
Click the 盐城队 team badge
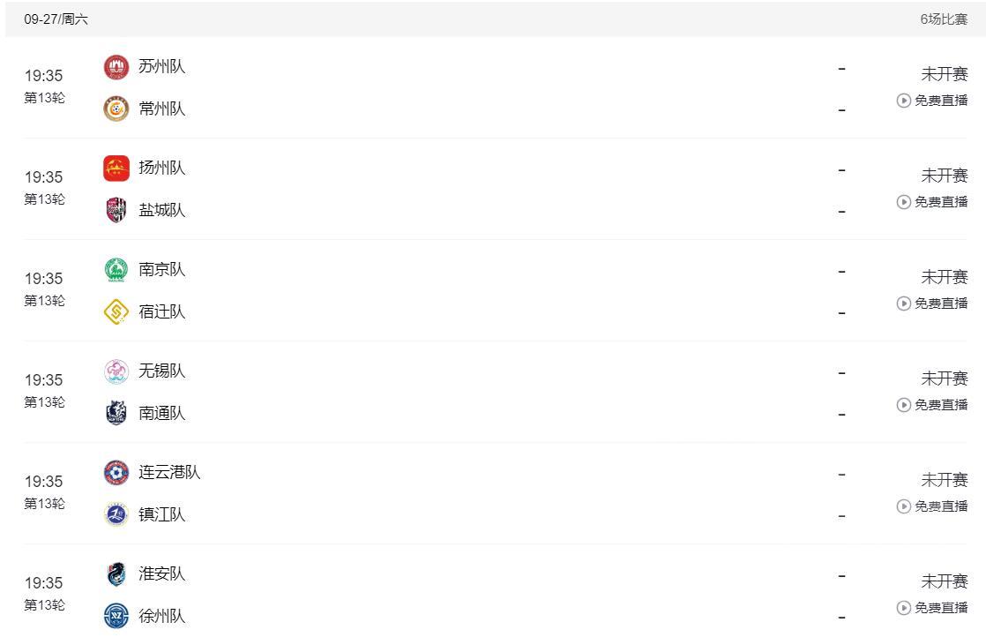(x=116, y=210)
